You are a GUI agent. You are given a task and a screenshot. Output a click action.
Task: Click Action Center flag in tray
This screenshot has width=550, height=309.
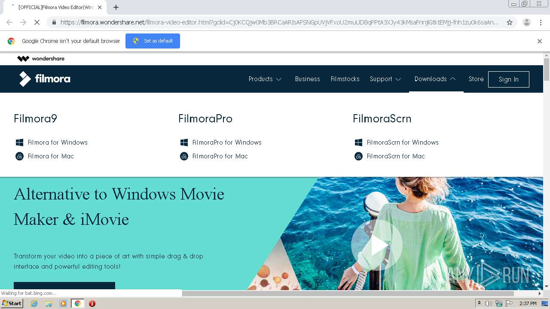tap(509, 303)
